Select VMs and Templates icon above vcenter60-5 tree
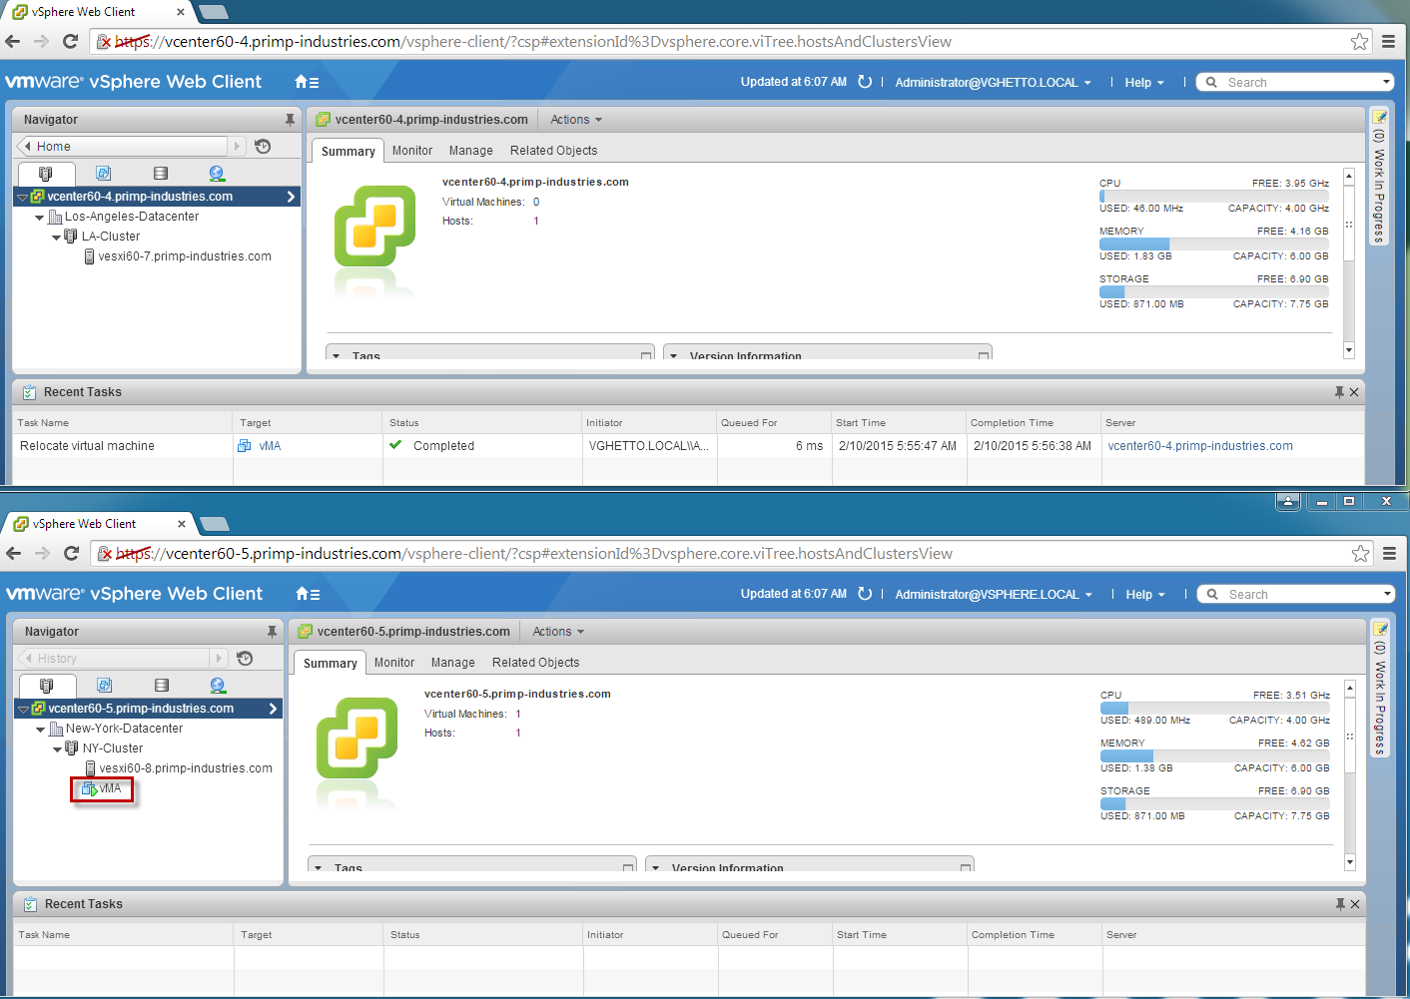The image size is (1410, 999). coord(104,686)
